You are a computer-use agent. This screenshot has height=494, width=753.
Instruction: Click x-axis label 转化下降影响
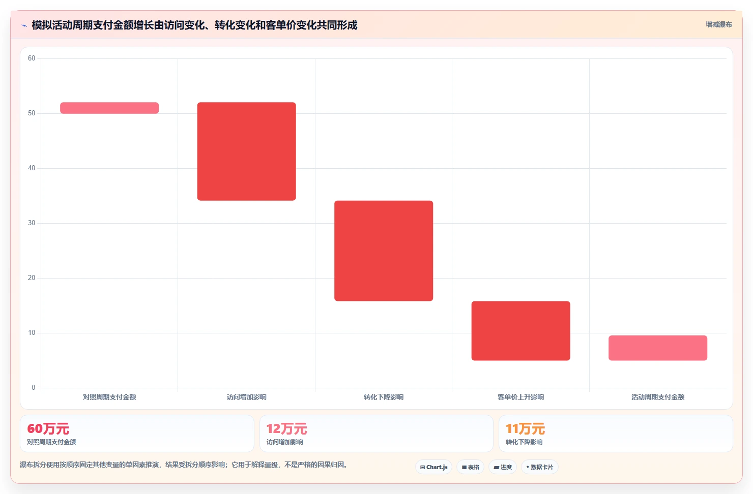[384, 397]
